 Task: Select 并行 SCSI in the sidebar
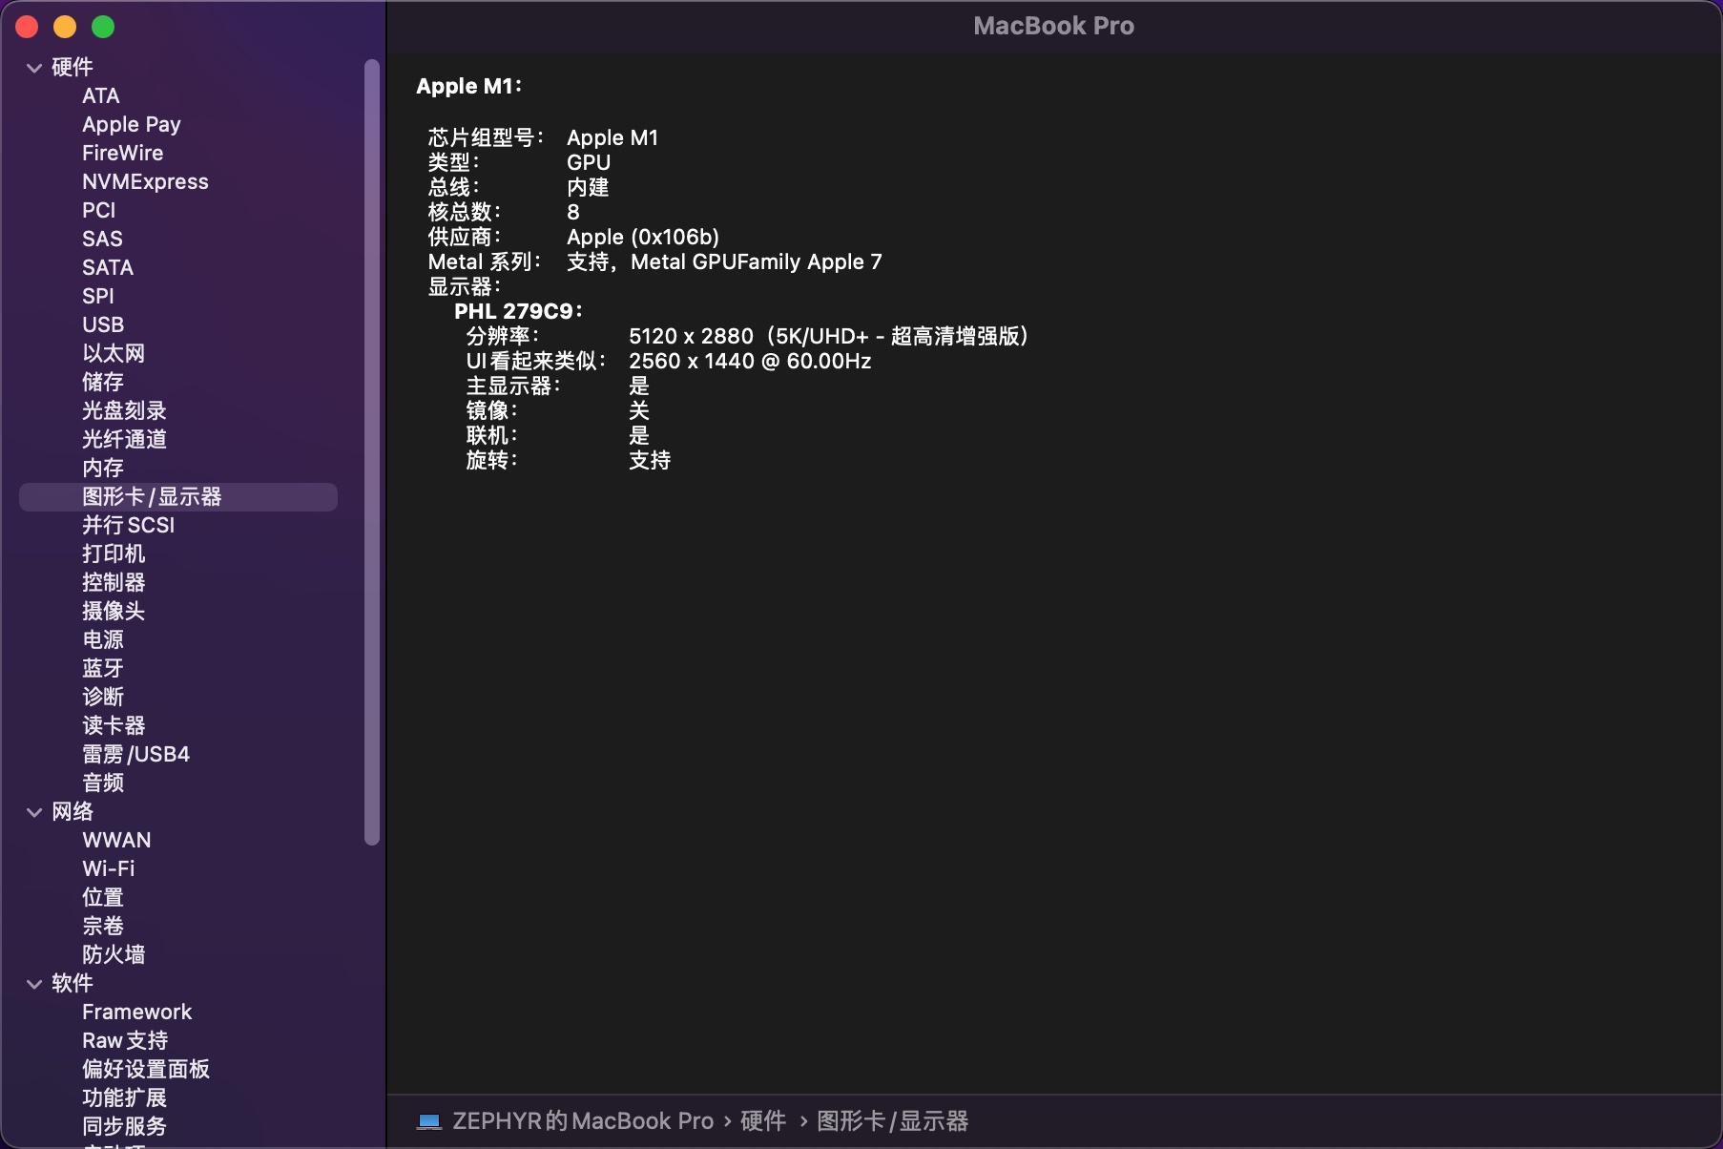click(128, 526)
